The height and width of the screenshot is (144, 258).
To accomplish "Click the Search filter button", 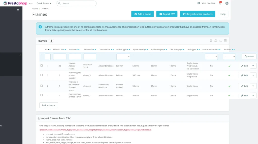I will pyautogui.click(x=249, y=56).
